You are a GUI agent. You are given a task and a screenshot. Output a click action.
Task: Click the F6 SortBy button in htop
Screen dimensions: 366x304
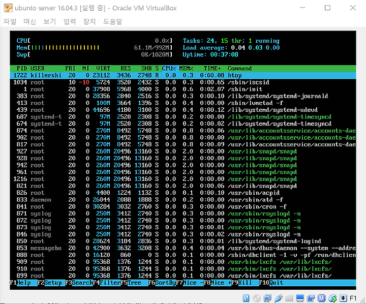point(162,283)
